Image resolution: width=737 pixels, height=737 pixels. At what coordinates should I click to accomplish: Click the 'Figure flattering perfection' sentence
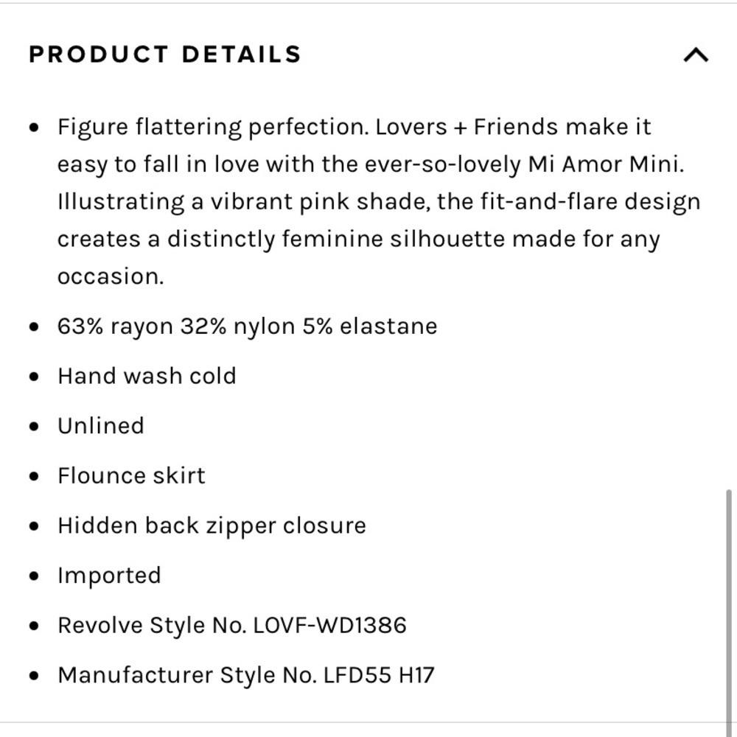214,128
